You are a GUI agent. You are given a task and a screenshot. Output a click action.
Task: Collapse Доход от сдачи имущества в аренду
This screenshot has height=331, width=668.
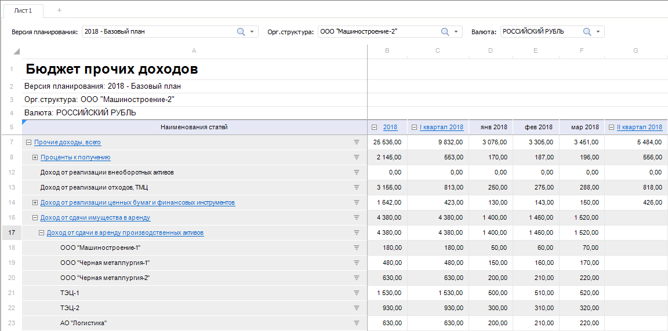click(35, 218)
